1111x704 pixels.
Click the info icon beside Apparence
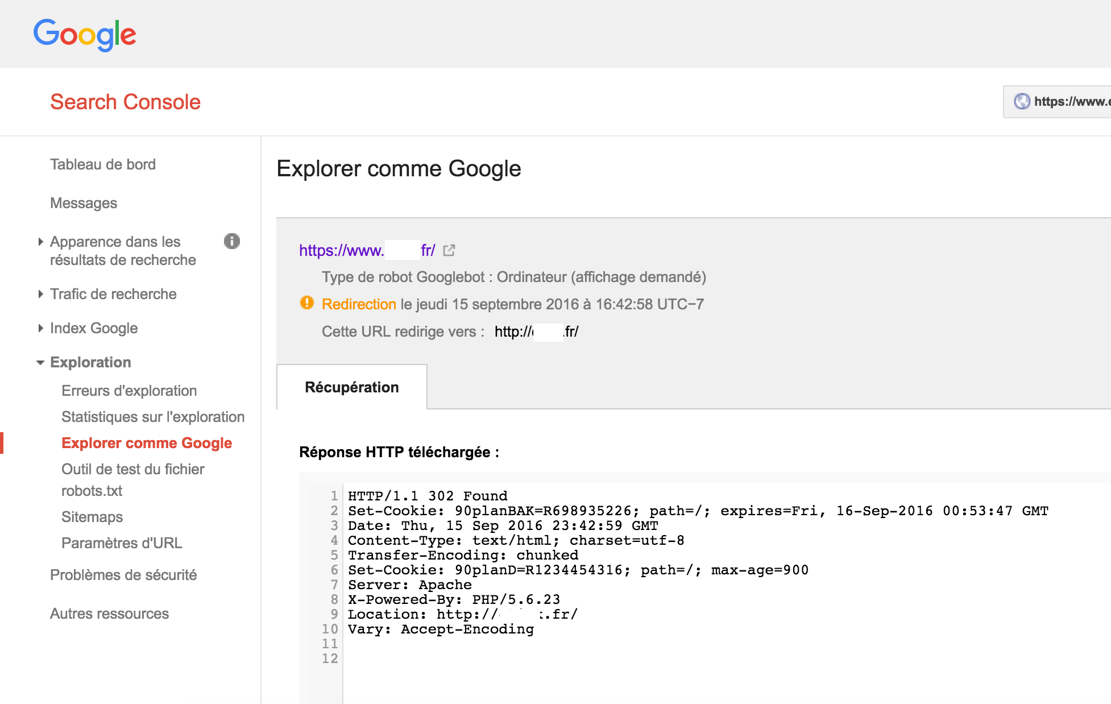coord(232,241)
